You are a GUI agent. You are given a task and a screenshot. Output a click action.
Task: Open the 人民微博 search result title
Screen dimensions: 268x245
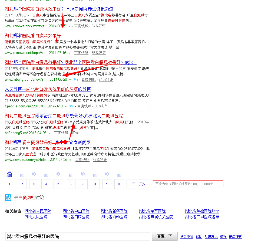click(x=48, y=89)
